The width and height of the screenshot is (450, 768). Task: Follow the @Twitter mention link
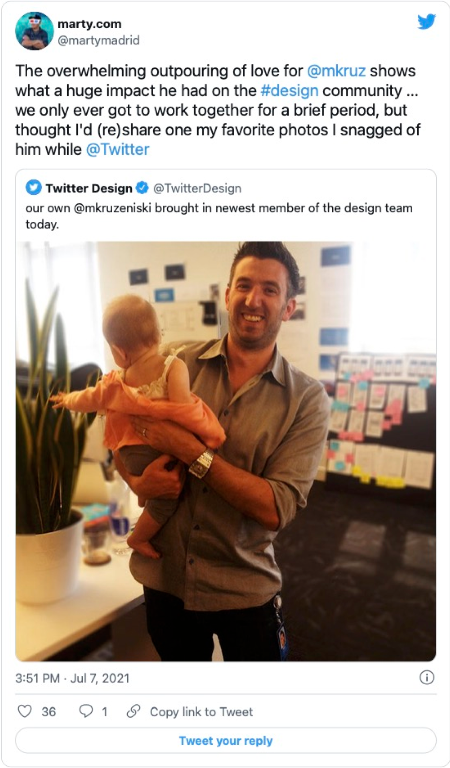(118, 149)
